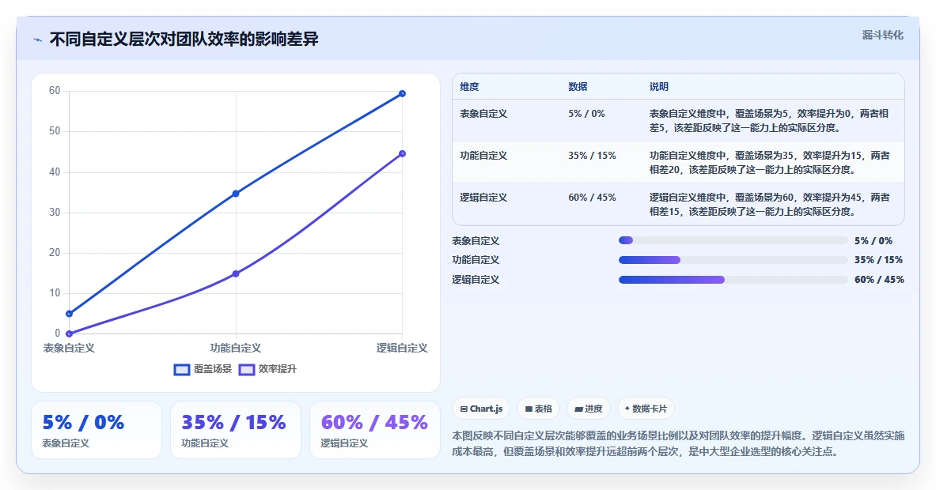
Task: Click 逻辑自定义 cell in table
Action: (483, 198)
